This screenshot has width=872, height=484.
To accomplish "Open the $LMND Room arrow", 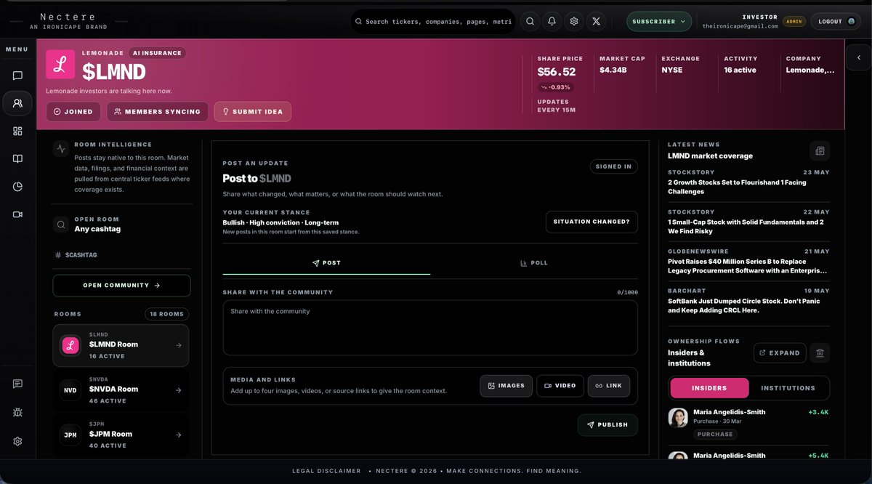I will (179, 345).
